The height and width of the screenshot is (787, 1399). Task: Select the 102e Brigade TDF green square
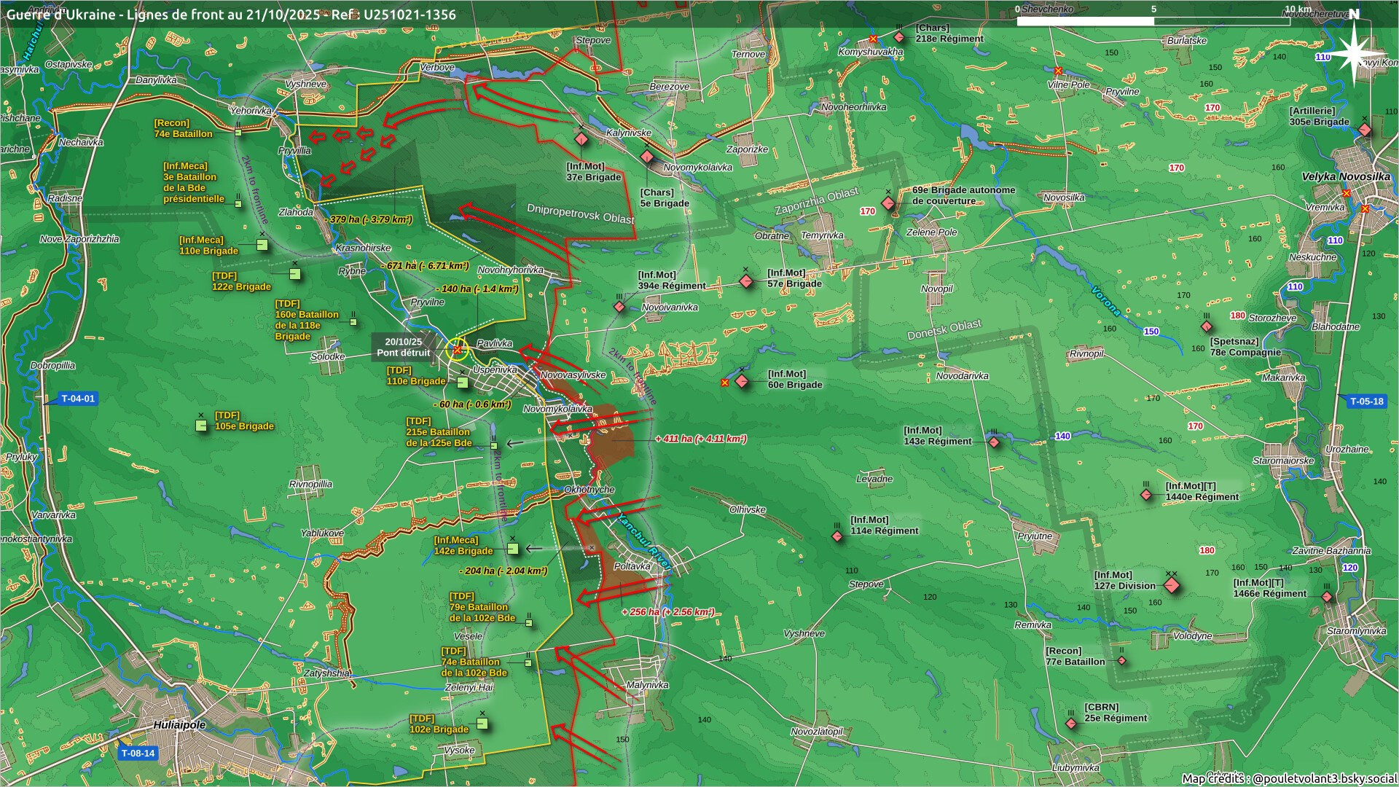point(482,724)
